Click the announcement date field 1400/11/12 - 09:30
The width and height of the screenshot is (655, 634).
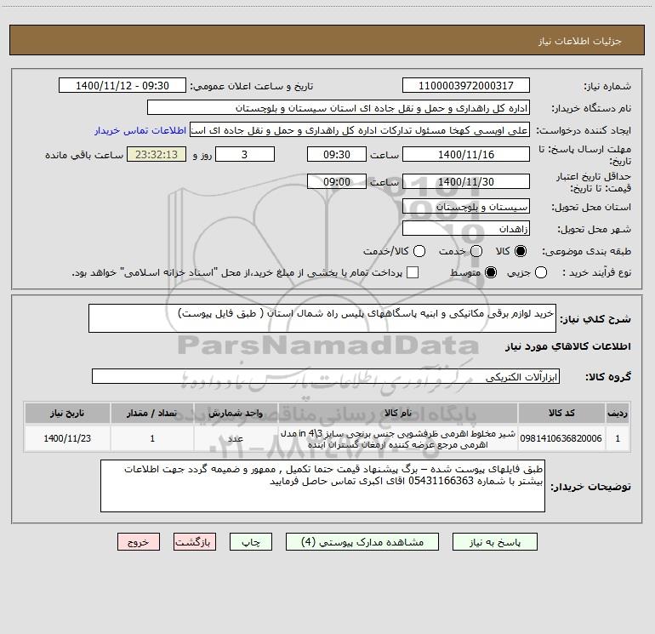[122, 86]
